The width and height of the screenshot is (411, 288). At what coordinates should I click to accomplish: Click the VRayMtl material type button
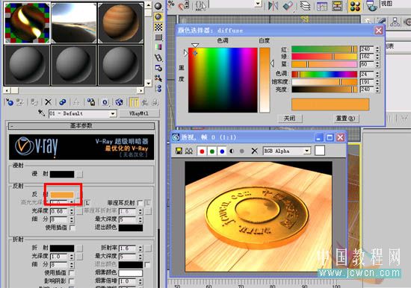(139, 113)
